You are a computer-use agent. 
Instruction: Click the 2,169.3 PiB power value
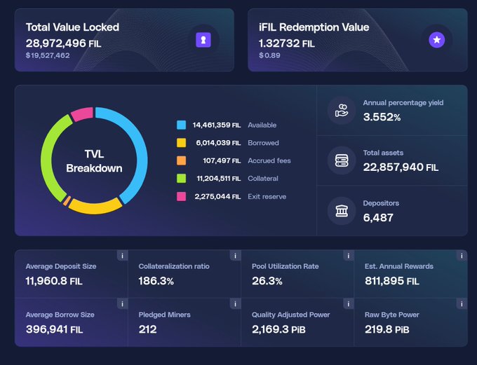[x=278, y=329]
